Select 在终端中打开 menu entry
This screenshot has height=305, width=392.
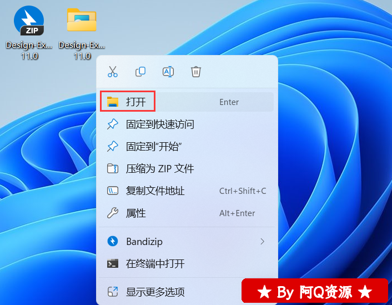(187, 264)
